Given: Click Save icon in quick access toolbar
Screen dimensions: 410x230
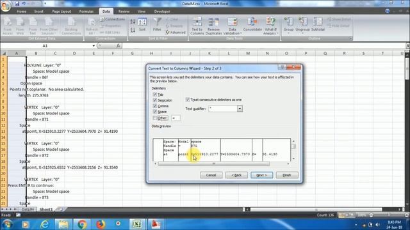Looking at the screenshot, I should (x=17, y=4).
